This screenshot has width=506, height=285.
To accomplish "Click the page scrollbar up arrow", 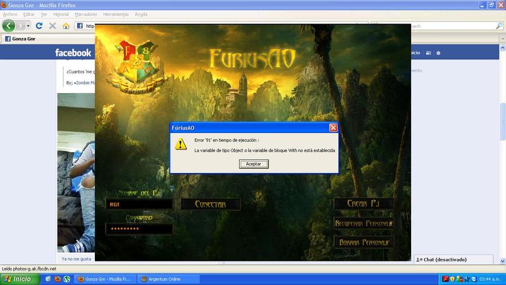I will click(x=502, y=48).
